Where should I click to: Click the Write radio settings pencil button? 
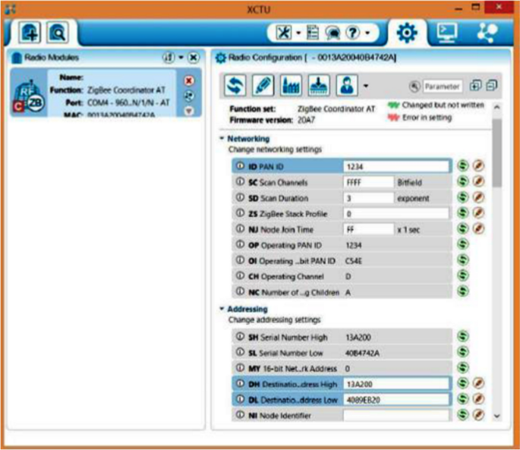(x=263, y=85)
